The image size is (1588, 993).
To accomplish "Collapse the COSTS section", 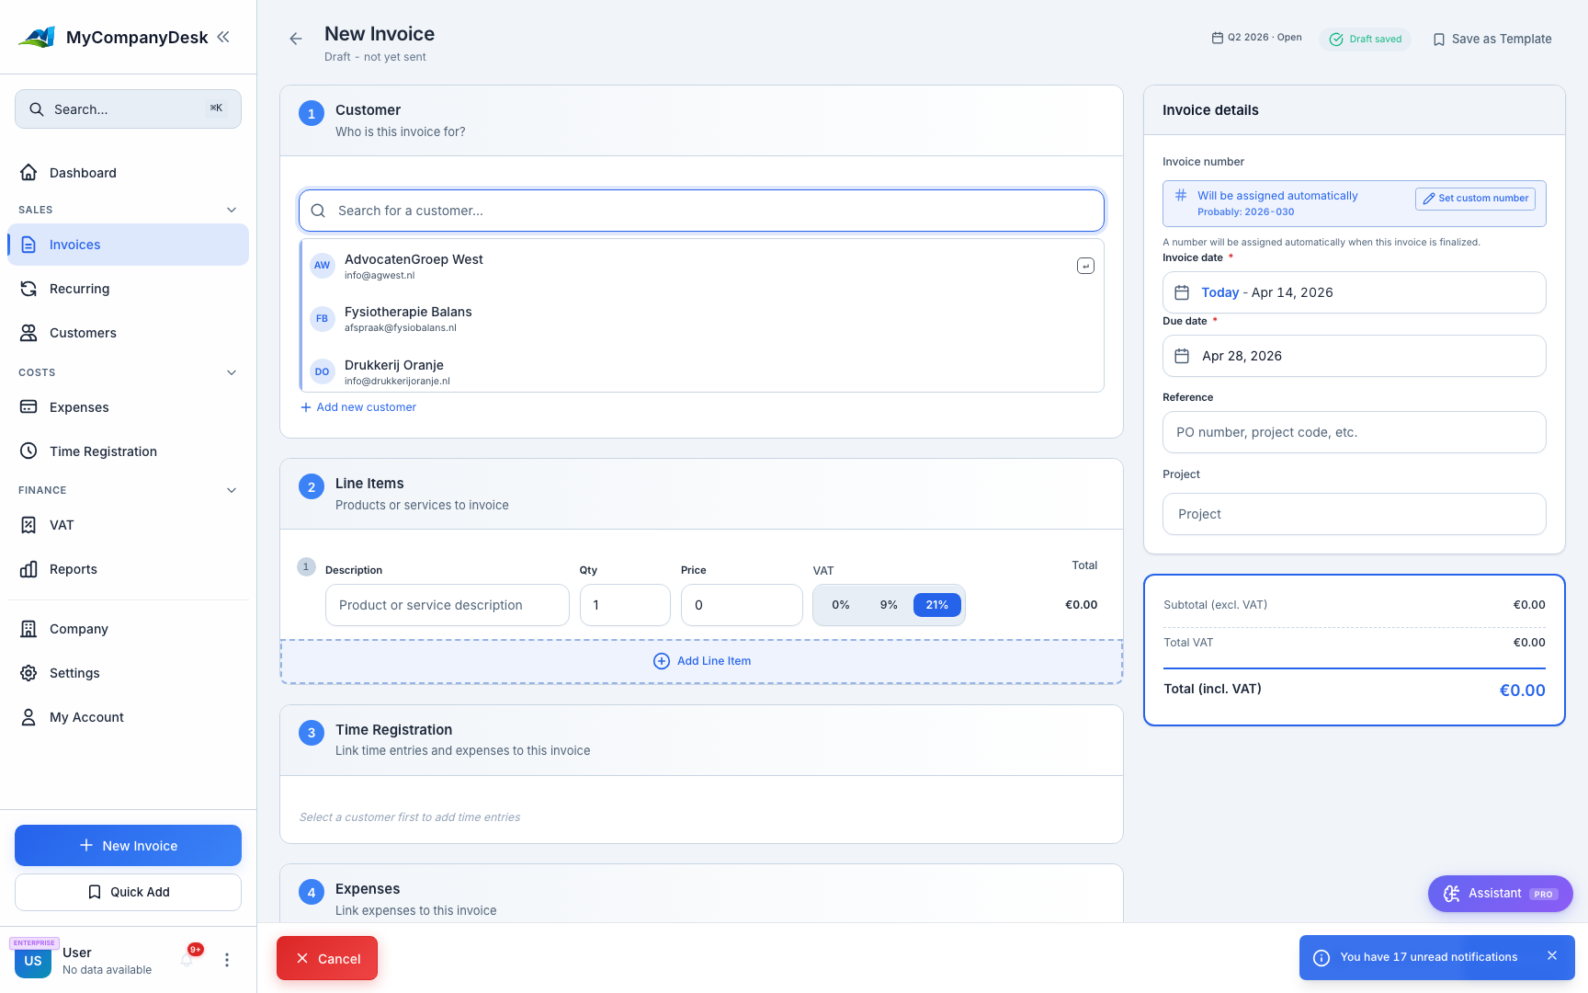I will point(232,372).
